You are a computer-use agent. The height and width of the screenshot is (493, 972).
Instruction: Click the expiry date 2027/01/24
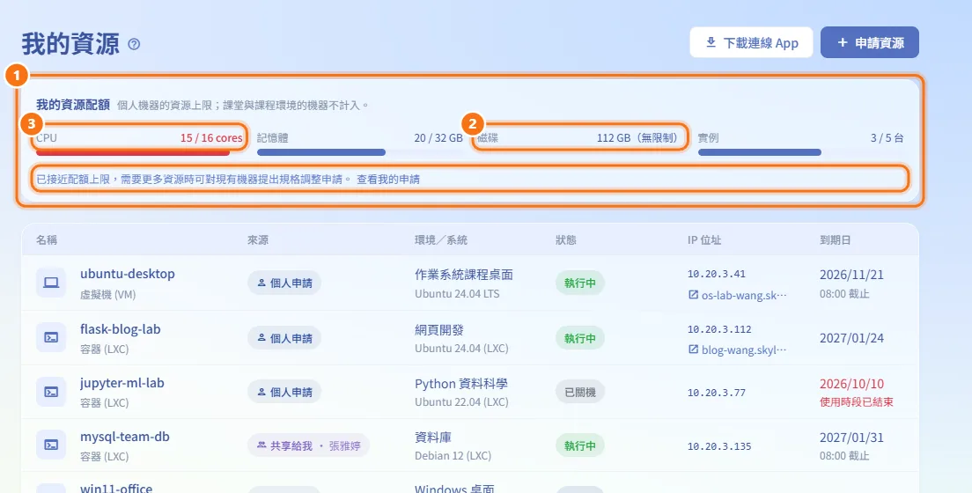tap(851, 338)
